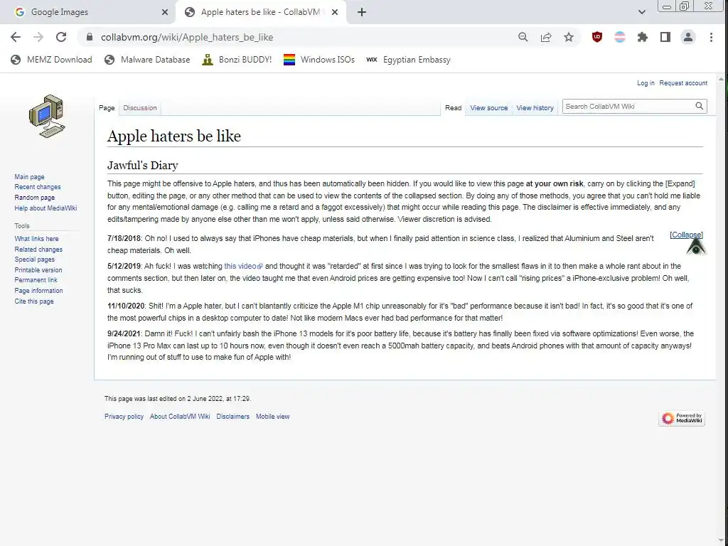The image size is (728, 546).
Task: Open the Bonzi BUDDY! bookmark
Action: pyautogui.click(x=237, y=60)
